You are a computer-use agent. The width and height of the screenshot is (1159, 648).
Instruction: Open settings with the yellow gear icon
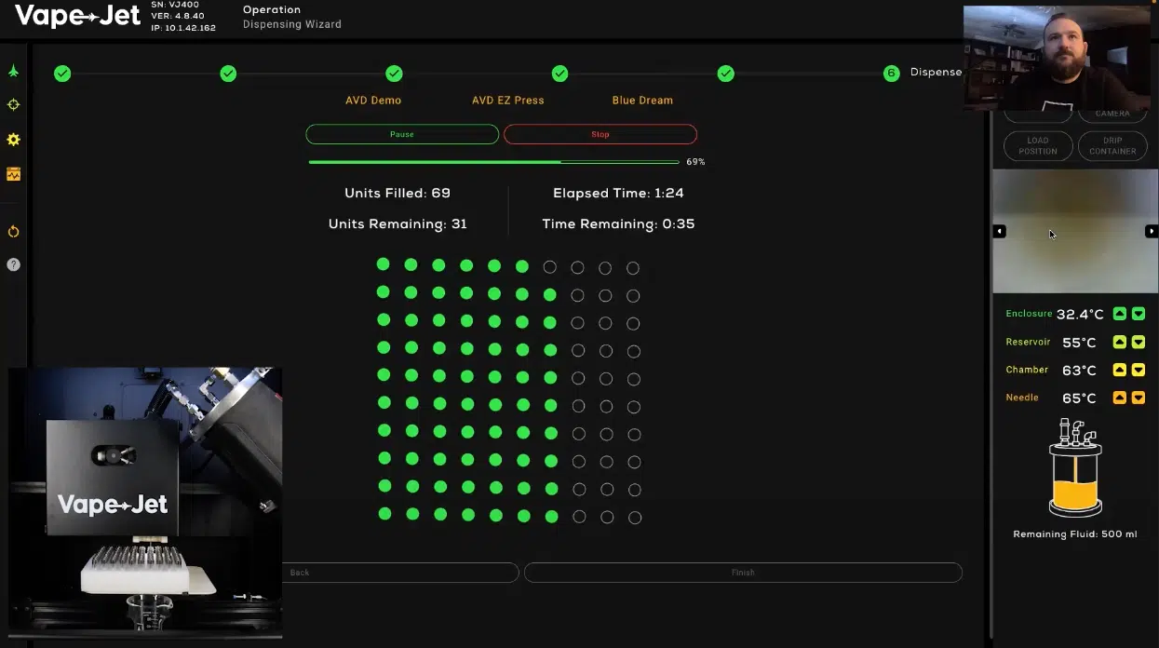click(x=13, y=140)
